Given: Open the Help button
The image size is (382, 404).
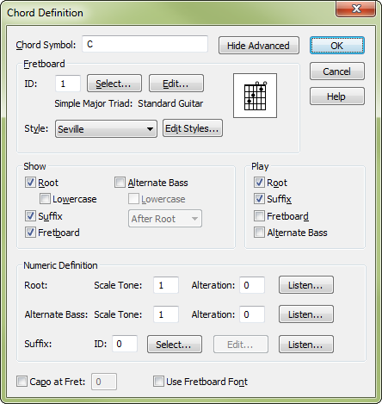Looking at the screenshot, I should point(337,96).
